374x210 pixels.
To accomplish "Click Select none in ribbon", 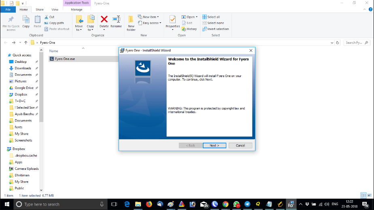I will point(213,23).
